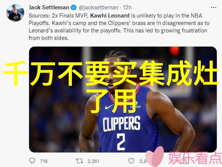Viewport: 222px width, 167px height.
Task: Open the Clippers player photo
Action: [x=123, y=100]
